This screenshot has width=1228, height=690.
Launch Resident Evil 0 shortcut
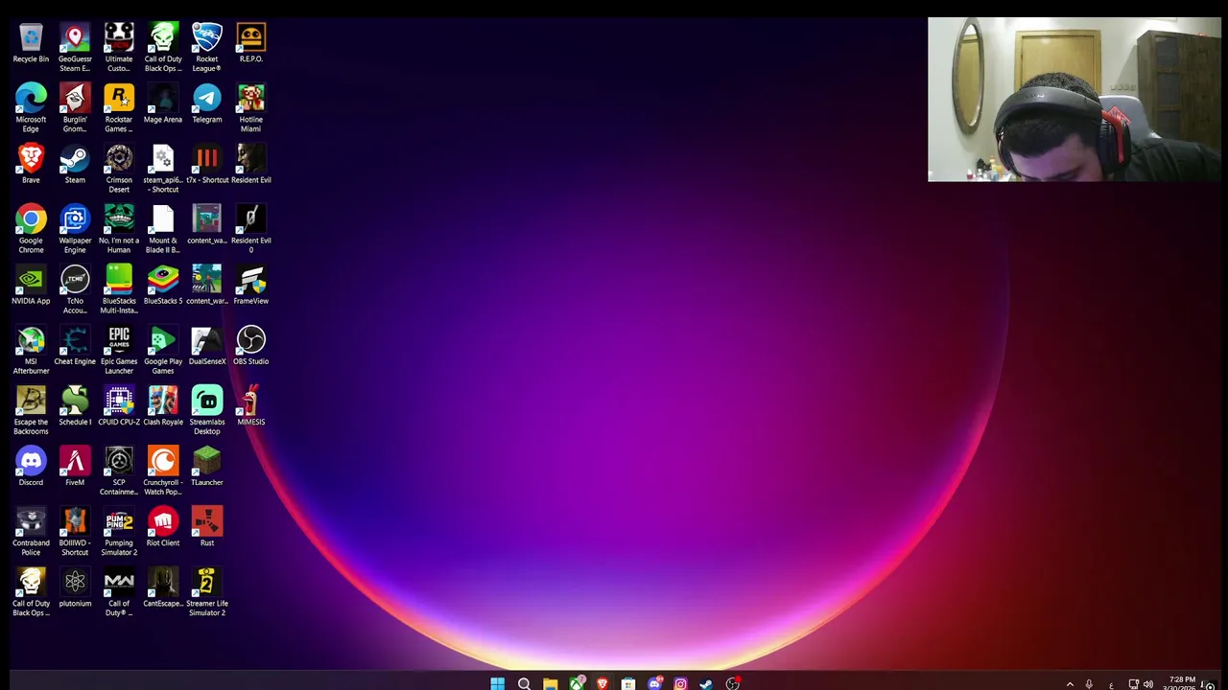pos(251,229)
